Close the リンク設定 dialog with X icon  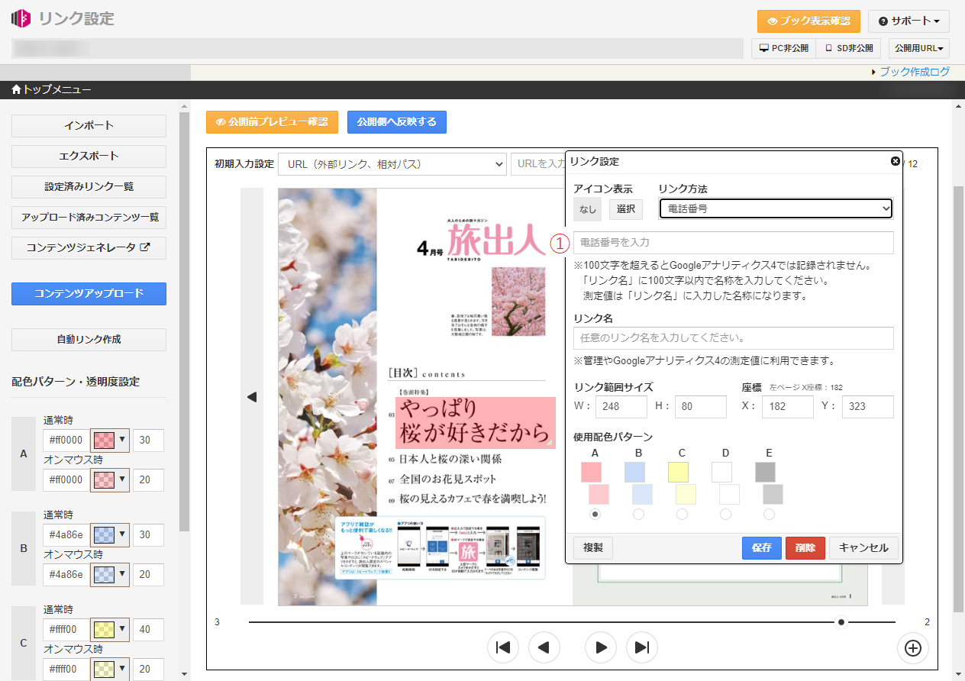click(895, 161)
